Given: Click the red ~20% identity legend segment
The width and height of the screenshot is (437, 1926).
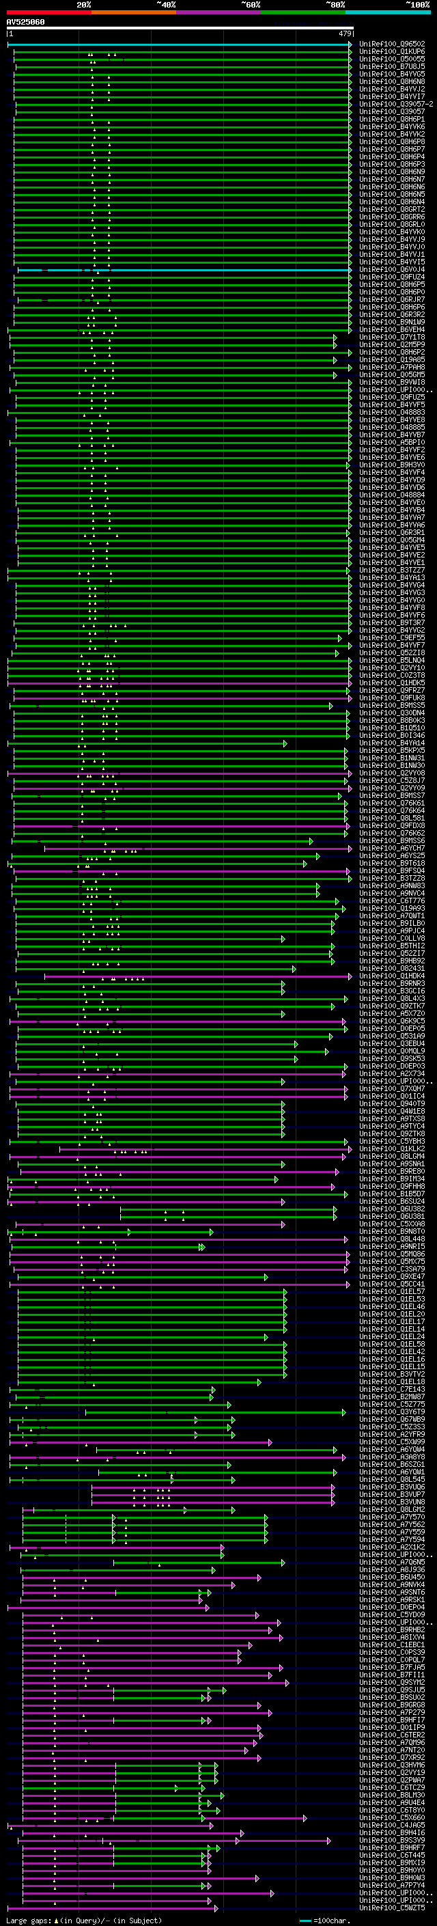Looking at the screenshot, I should [x=48, y=12].
